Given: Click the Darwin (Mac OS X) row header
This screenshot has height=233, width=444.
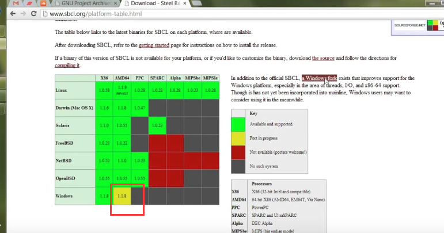Looking at the screenshot, I should point(75,108).
